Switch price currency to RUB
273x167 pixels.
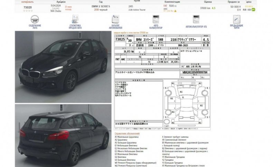(x=245, y=10)
